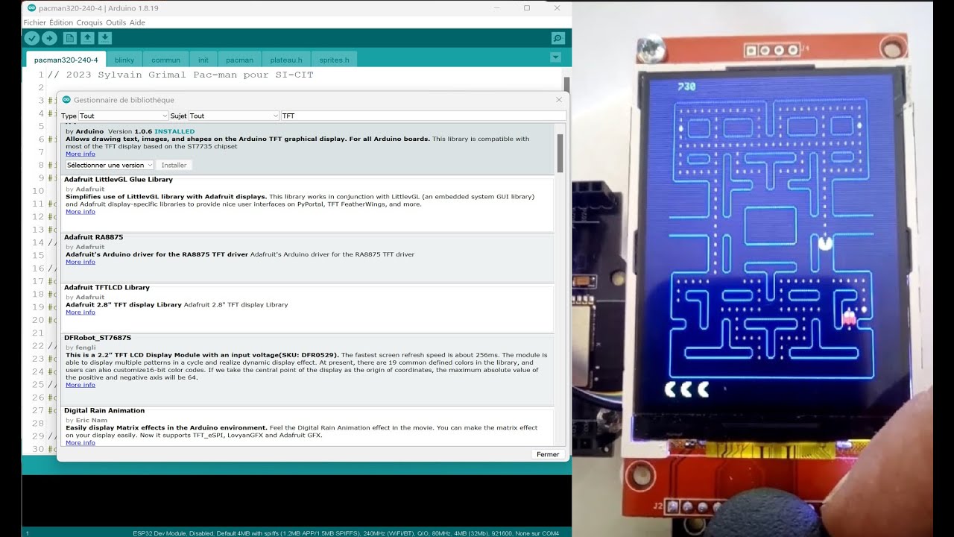Minimize the Arduino window

[497, 8]
